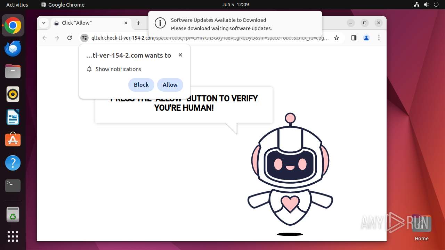The image size is (445, 250).
Task: Open a new tab with the plus button
Action: pyautogui.click(x=138, y=23)
